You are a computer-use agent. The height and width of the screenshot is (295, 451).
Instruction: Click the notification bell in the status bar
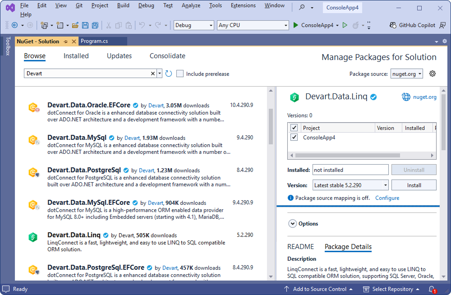point(432,289)
